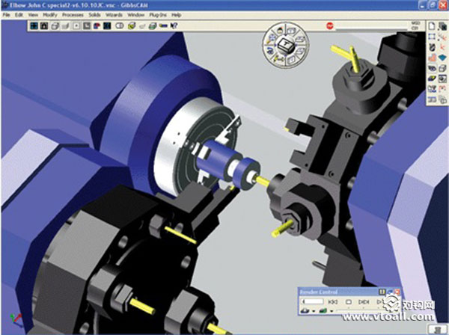Image resolution: width=449 pixels, height=335 pixels.
Task: Click the white oval pill toolbar icon
Action: (120, 26)
